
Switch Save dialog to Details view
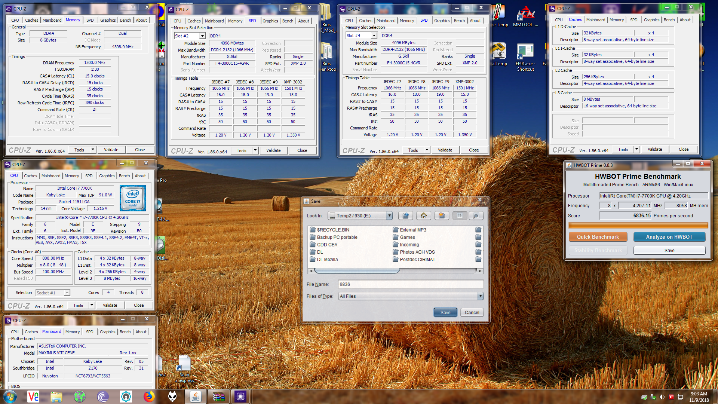coord(476,216)
